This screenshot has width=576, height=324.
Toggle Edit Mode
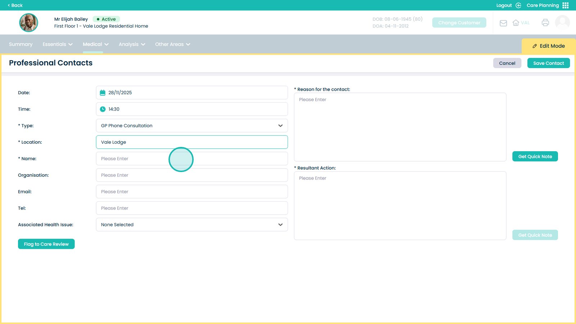[x=548, y=46]
